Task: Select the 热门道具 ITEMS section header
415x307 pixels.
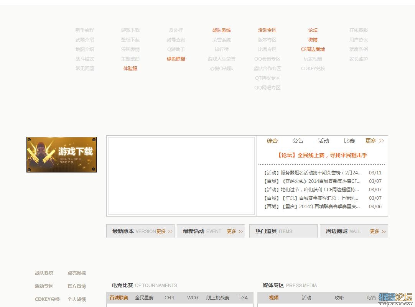Action: click(x=283, y=231)
